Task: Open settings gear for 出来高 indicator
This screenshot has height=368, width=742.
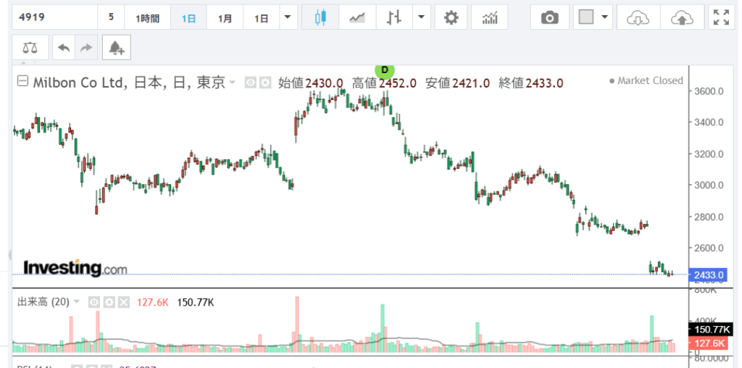Action: point(109,302)
